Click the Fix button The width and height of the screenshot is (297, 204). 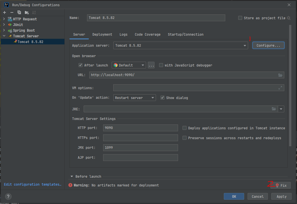[x=281, y=185]
